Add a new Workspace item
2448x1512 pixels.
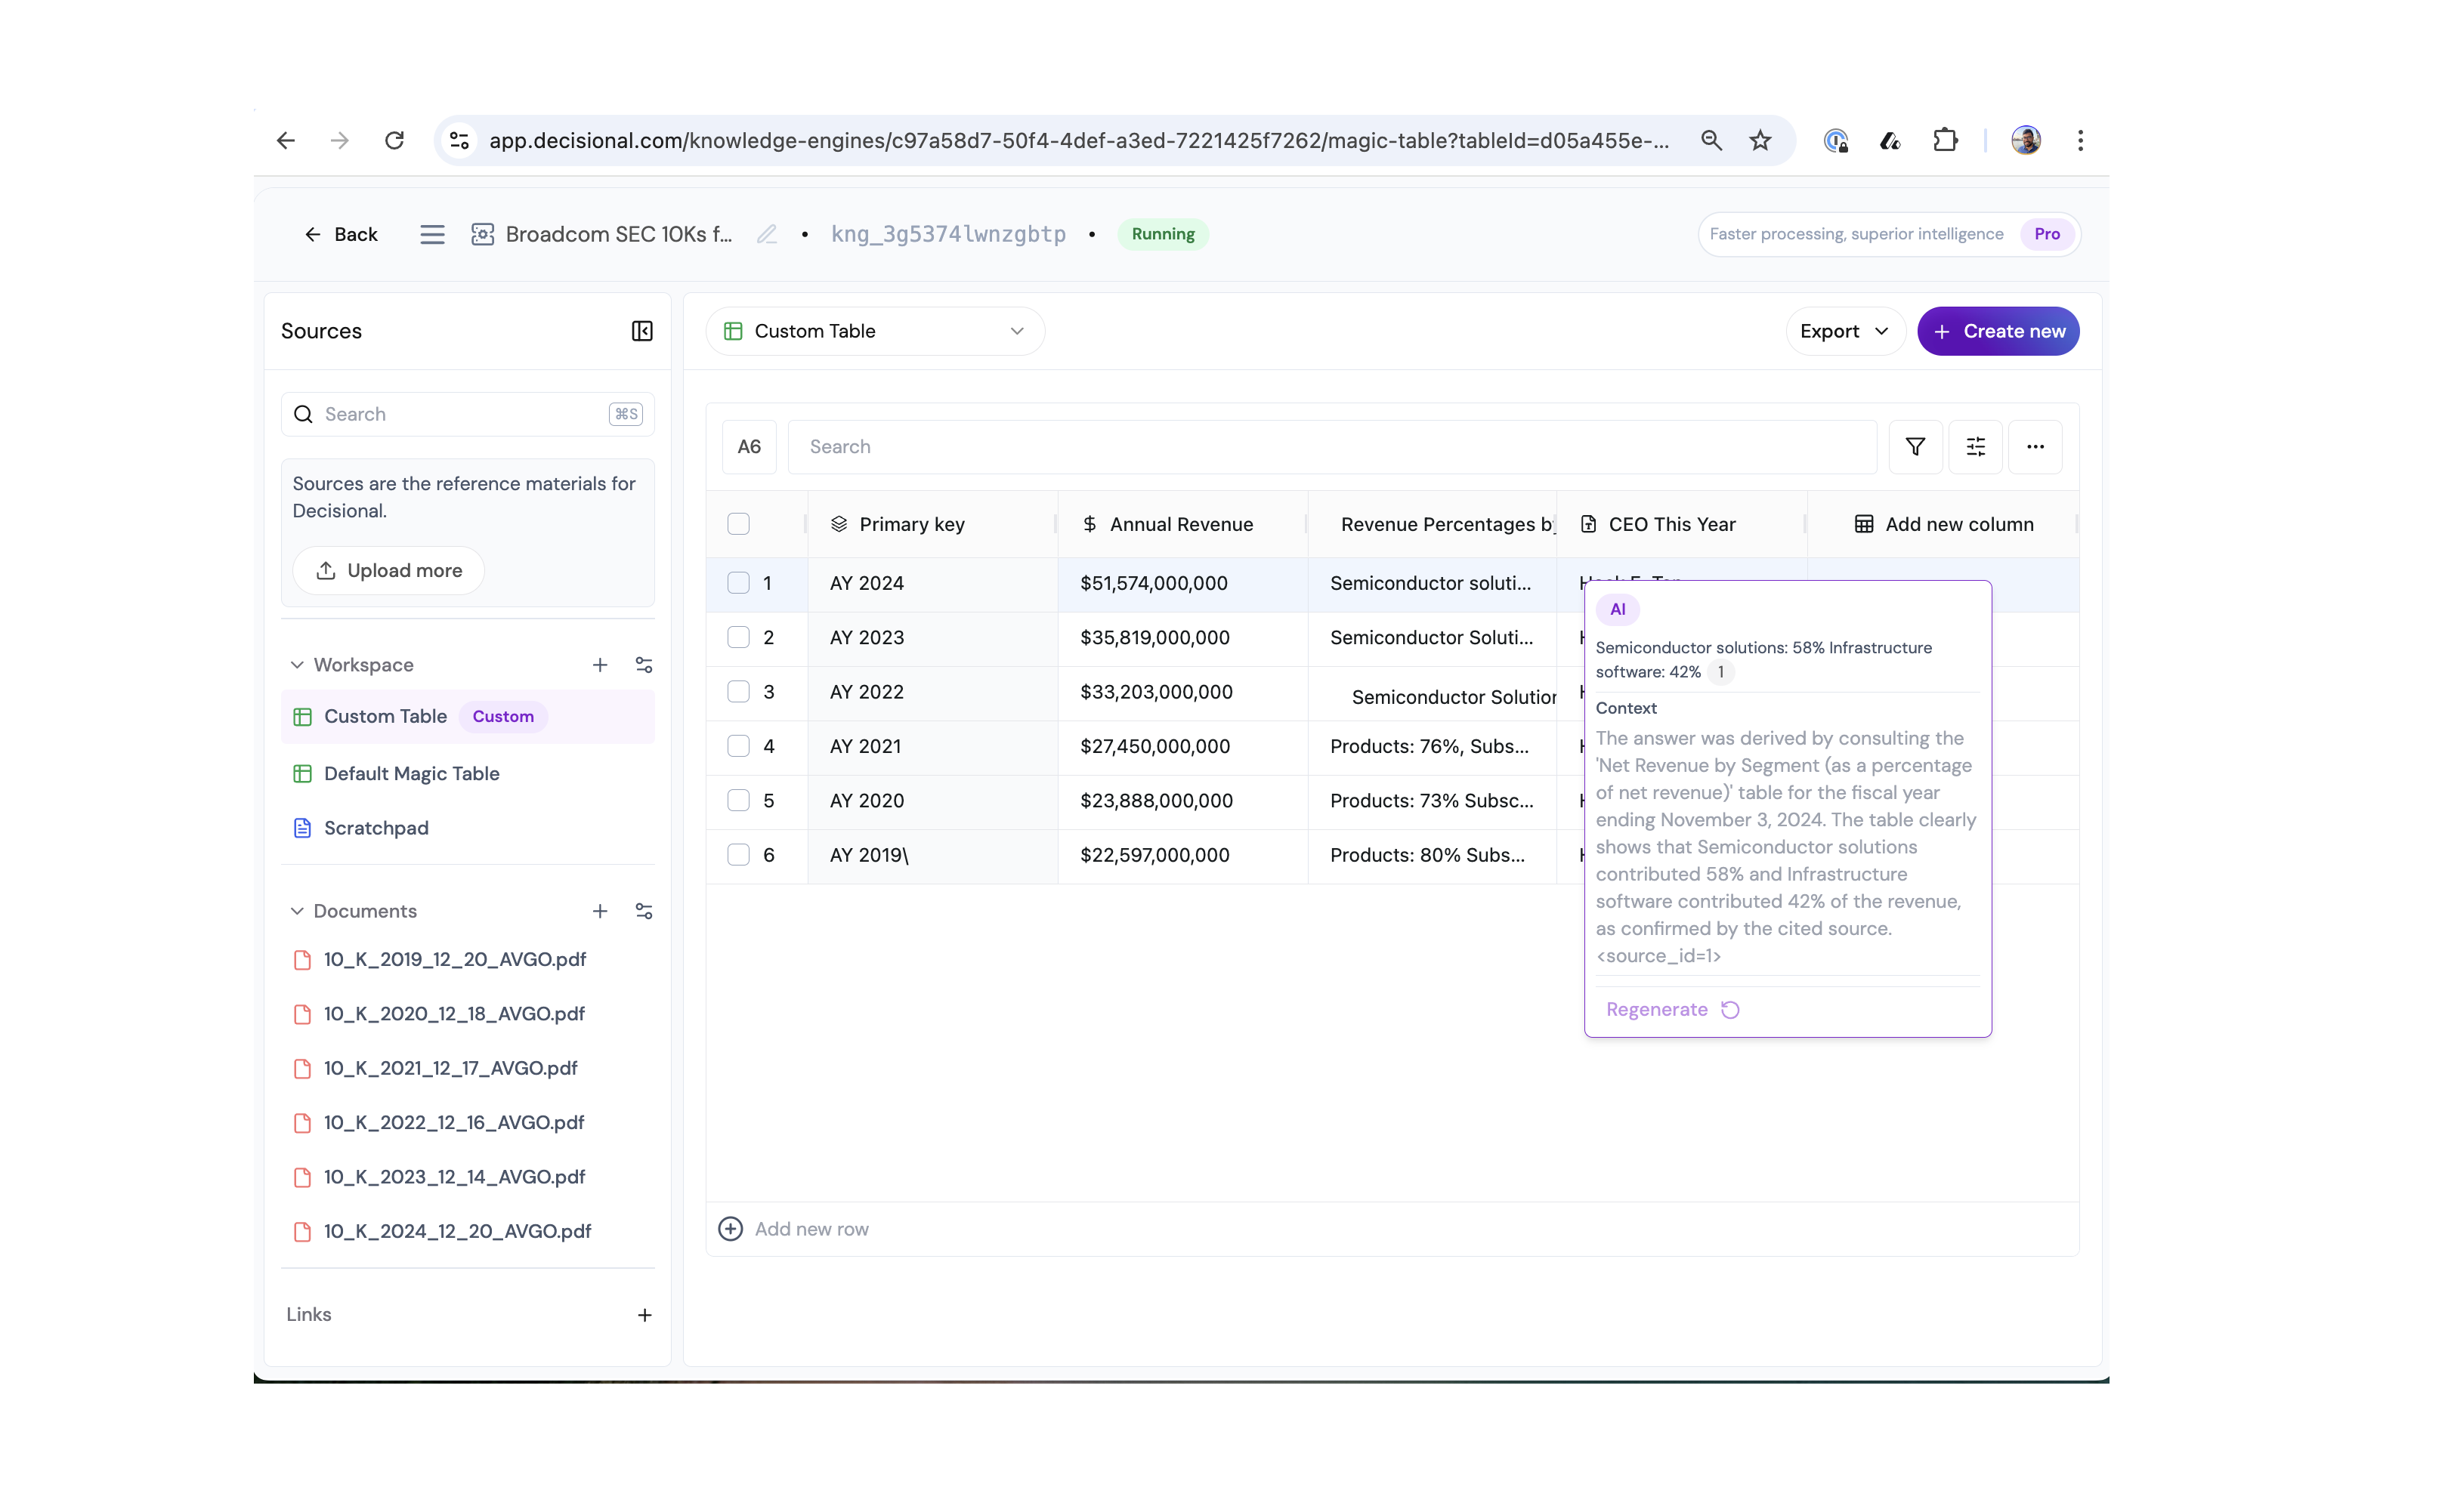pyautogui.click(x=599, y=665)
